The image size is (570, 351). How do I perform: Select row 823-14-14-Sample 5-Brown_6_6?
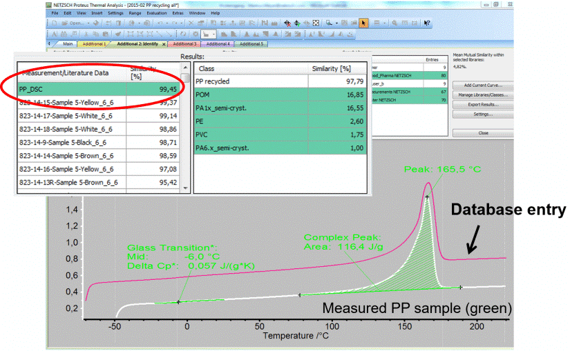click(x=99, y=156)
